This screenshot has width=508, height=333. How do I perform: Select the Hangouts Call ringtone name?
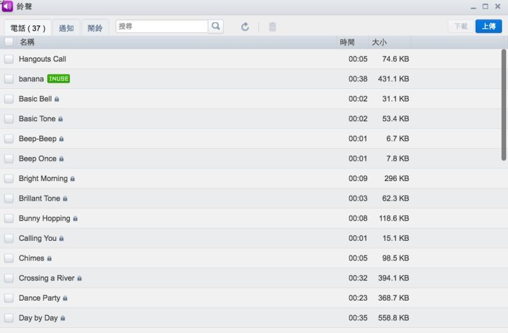[x=43, y=59]
